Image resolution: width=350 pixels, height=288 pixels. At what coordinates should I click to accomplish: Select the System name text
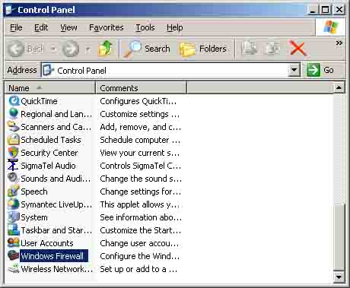34,217
